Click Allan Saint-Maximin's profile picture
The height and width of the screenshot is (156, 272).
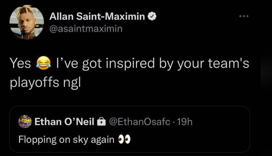pos(27,22)
